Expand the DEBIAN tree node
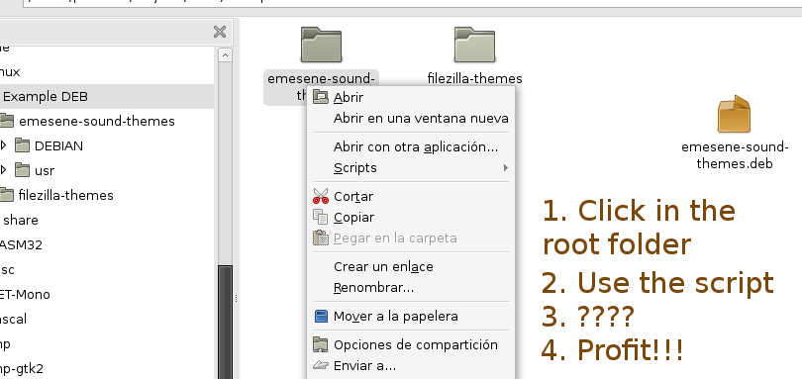Viewport: 802px width, 379px height. point(4,145)
